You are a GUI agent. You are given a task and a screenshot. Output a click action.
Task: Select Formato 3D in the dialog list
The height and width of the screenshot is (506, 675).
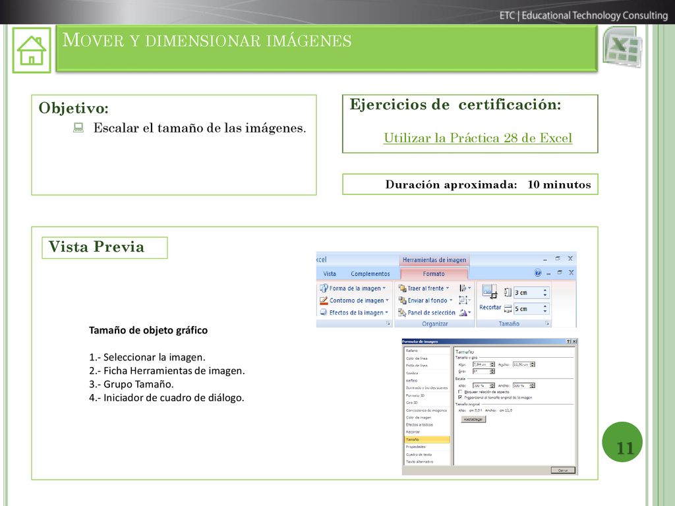(x=415, y=395)
